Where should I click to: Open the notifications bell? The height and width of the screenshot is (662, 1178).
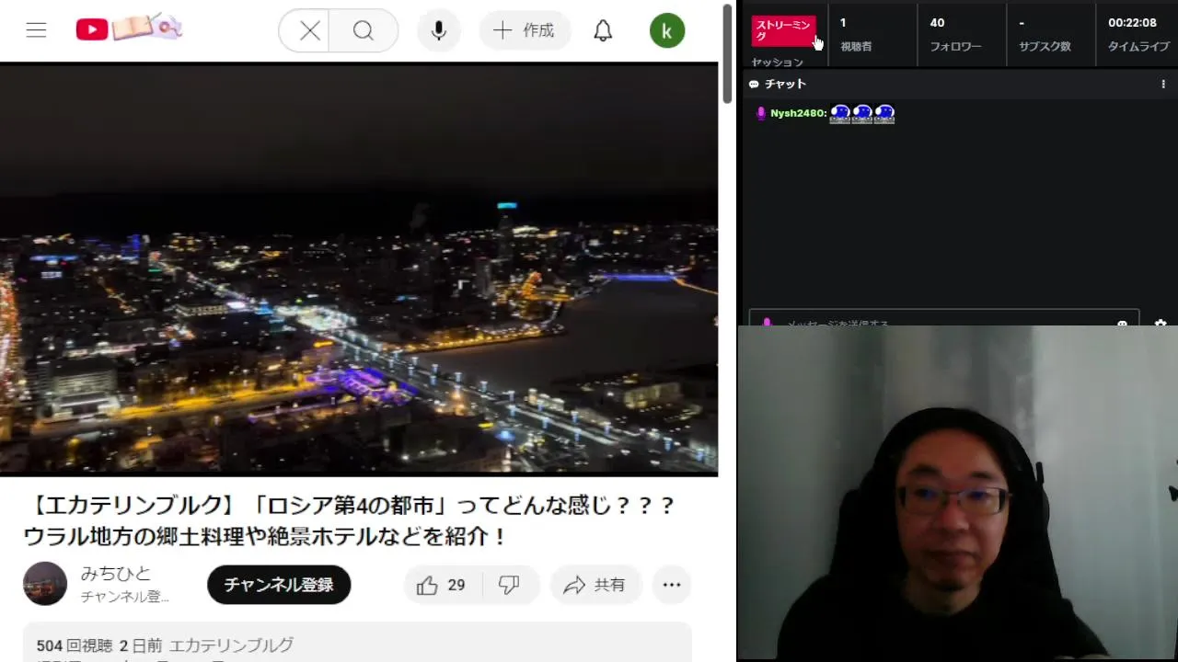click(603, 31)
